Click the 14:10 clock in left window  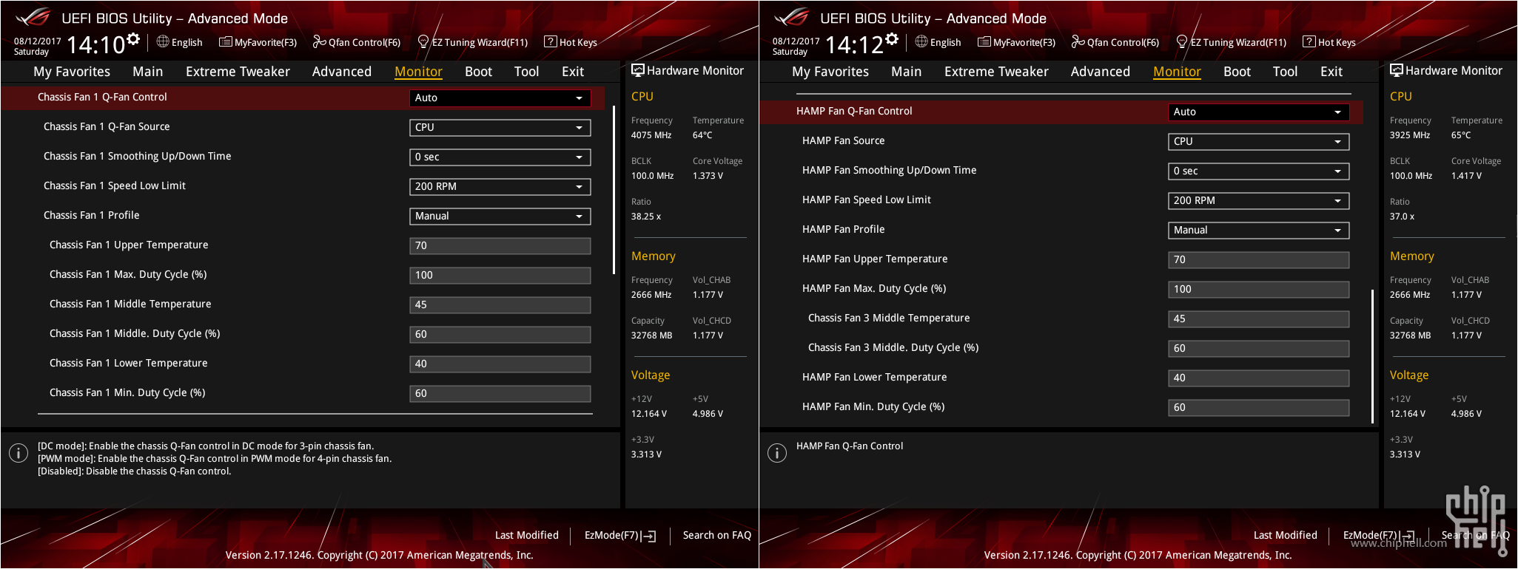[x=95, y=45]
